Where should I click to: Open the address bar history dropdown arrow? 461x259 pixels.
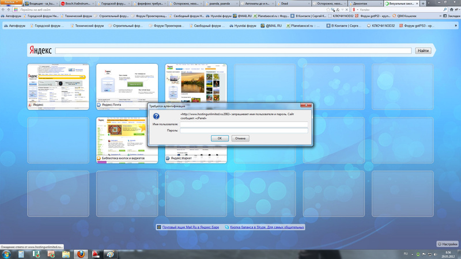tap(342, 10)
